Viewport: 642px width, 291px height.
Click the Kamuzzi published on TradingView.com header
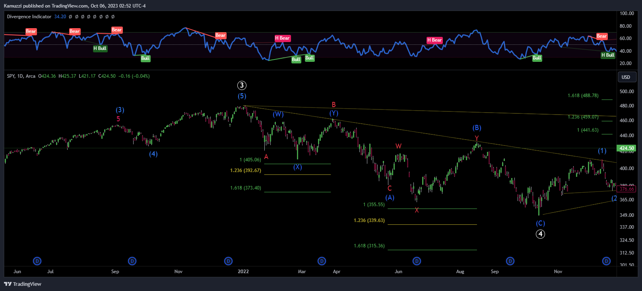[x=75, y=6]
